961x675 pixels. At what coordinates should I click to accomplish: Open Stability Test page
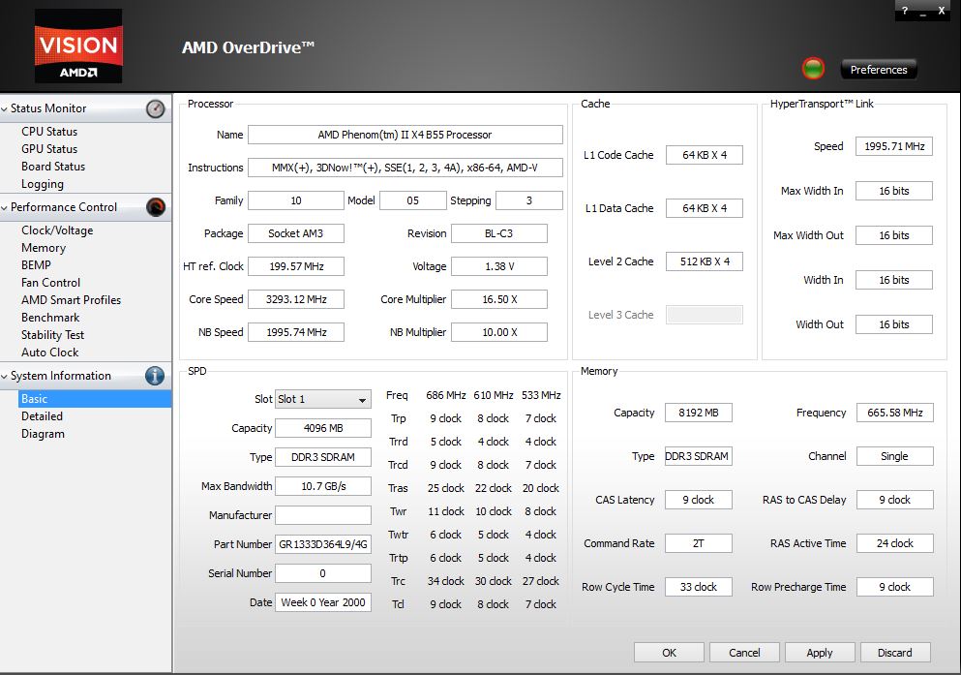[x=52, y=335]
